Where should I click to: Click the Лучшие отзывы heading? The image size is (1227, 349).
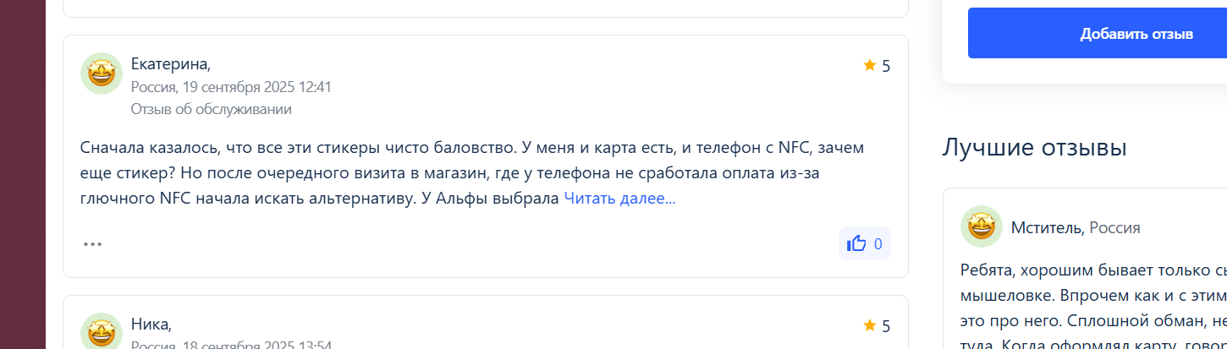click(x=1034, y=148)
